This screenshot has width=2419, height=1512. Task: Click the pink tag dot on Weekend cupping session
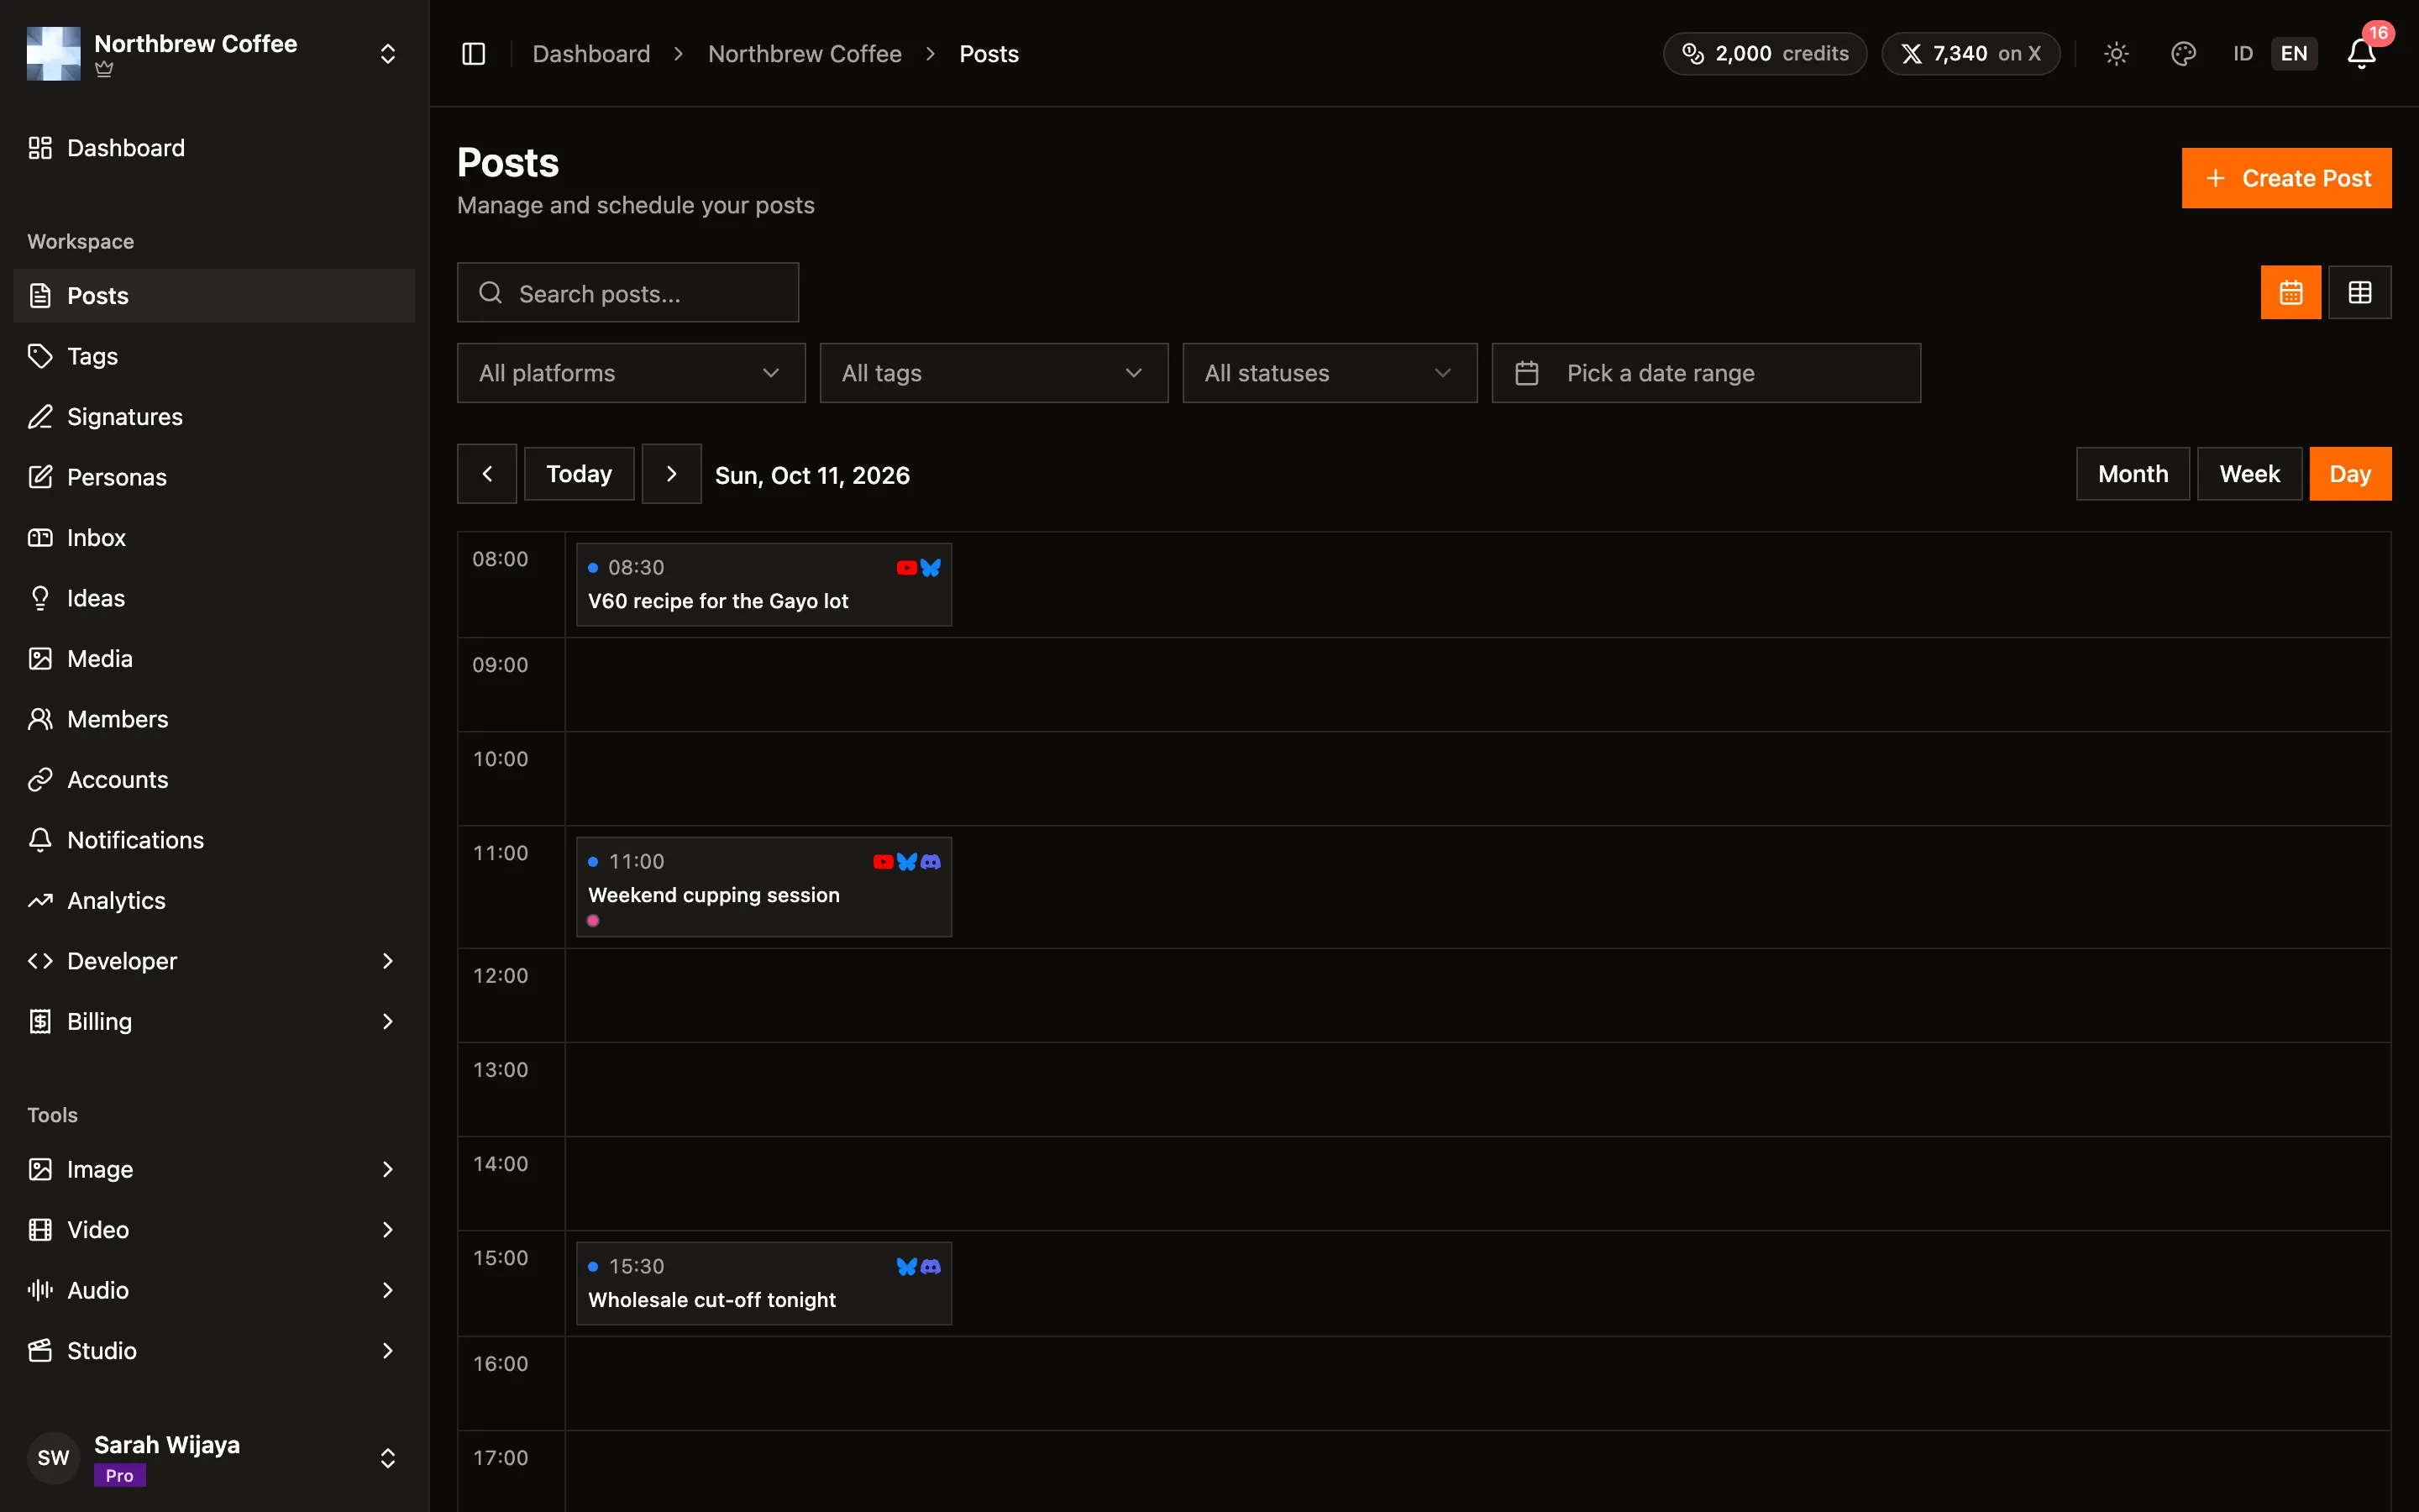tap(594, 921)
